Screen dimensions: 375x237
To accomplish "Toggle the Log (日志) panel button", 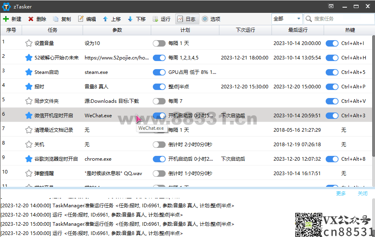I will [187, 19].
